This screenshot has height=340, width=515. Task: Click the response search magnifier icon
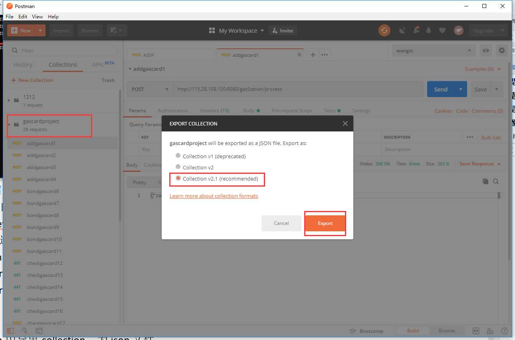point(496,181)
